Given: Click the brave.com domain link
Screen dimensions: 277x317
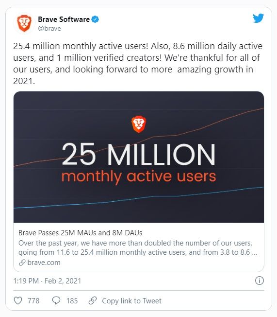Looking at the screenshot, I should 44,263.
